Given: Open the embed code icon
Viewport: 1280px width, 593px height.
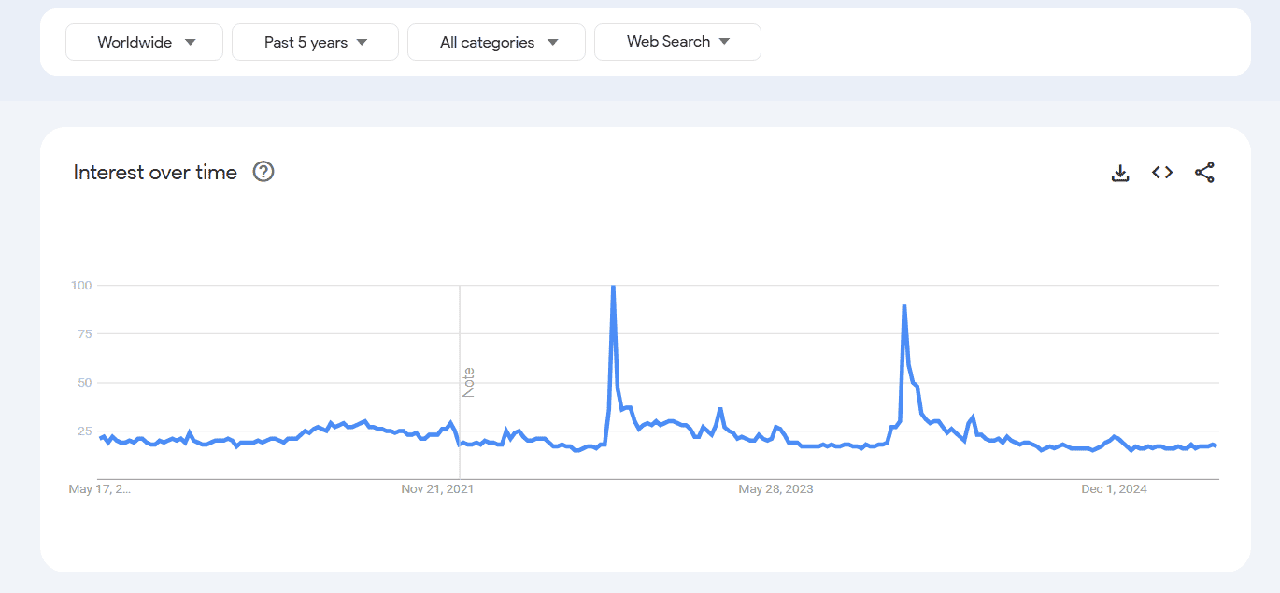Looking at the screenshot, I should (1162, 173).
